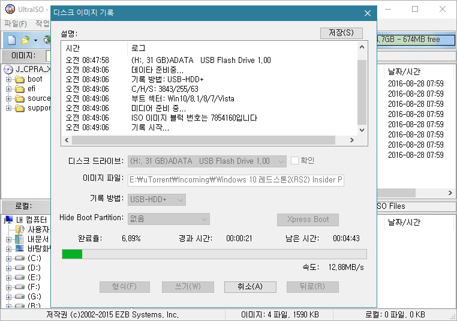Click the Open folder icon in UltraISO toolbar

pos(26,40)
